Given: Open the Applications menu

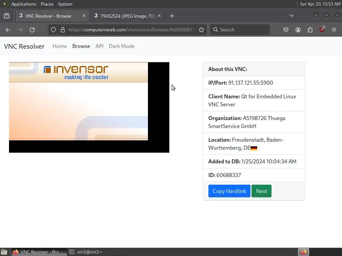Looking at the screenshot, I should 24,4.
